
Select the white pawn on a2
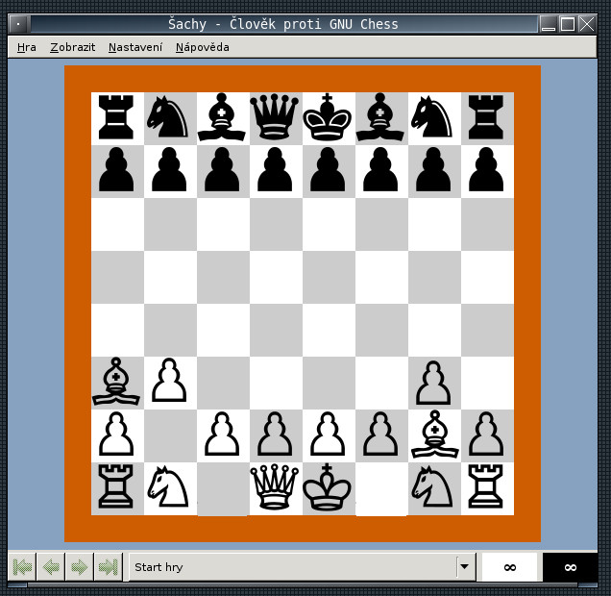point(116,434)
